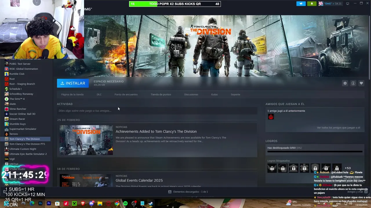The width and height of the screenshot is (371, 208).
Task: Click the account avatar picture
Action: pyautogui.click(x=321, y=4)
